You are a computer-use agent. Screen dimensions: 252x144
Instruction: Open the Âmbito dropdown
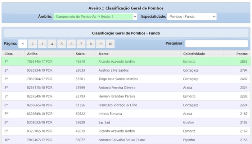[x=95, y=17]
